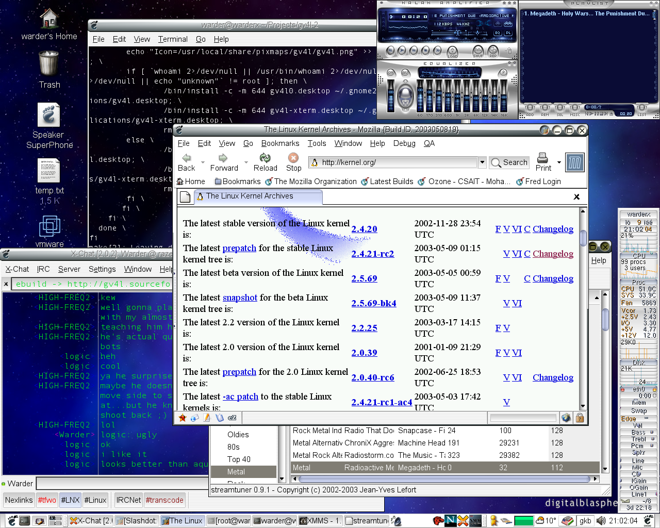
Task: Open the 2.4.20 stable kernel link
Action: click(364, 229)
